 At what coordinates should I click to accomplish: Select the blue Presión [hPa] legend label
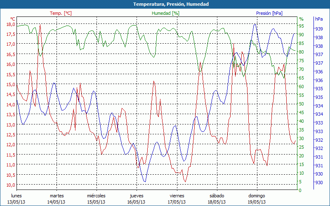269,13
